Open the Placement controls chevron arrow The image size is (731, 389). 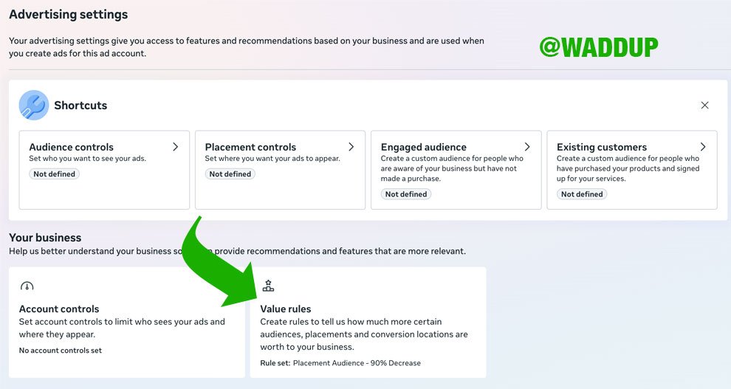[x=351, y=147]
